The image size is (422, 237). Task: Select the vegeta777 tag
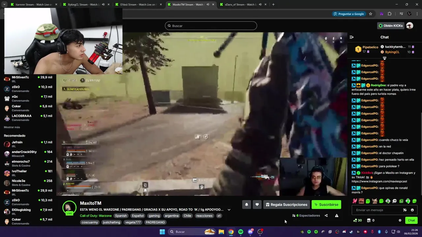[x=133, y=222]
